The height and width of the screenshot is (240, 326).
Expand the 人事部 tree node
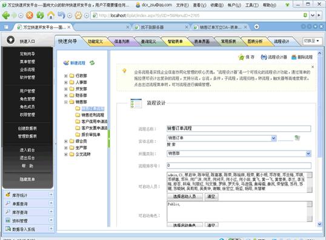pos(65,82)
